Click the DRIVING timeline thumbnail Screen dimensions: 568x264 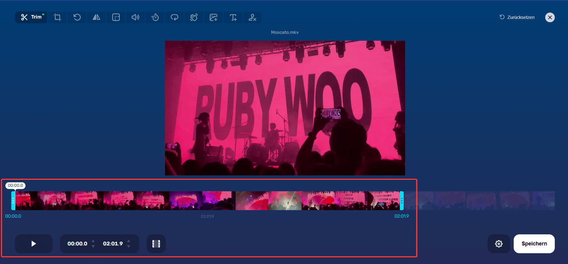click(x=87, y=201)
